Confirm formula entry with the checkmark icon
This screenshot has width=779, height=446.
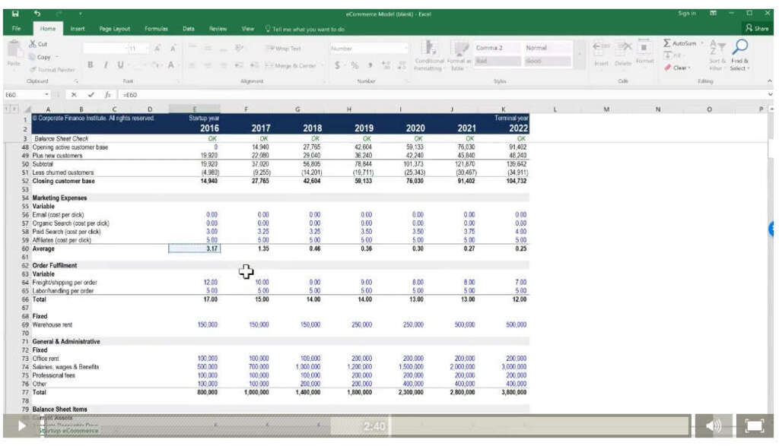click(91, 95)
